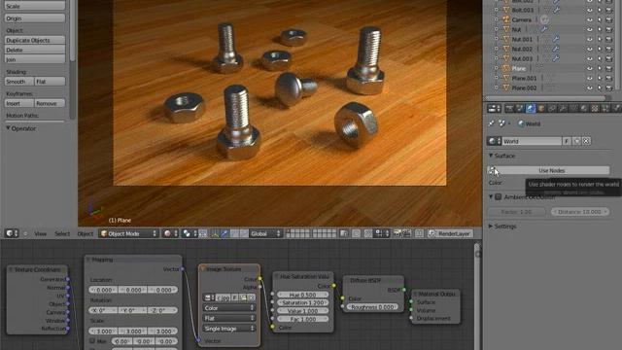The width and height of the screenshot is (622, 350).
Task: Select the Plane.001 row in outliner
Action: [x=524, y=78]
